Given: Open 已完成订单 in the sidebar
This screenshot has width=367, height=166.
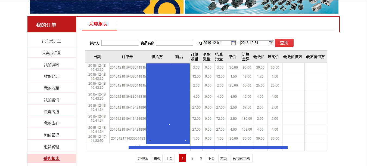Looking at the screenshot, I should (52, 42).
